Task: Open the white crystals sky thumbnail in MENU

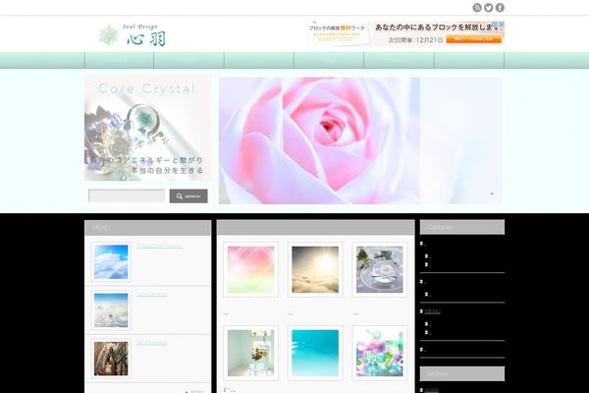Action: pos(111,310)
